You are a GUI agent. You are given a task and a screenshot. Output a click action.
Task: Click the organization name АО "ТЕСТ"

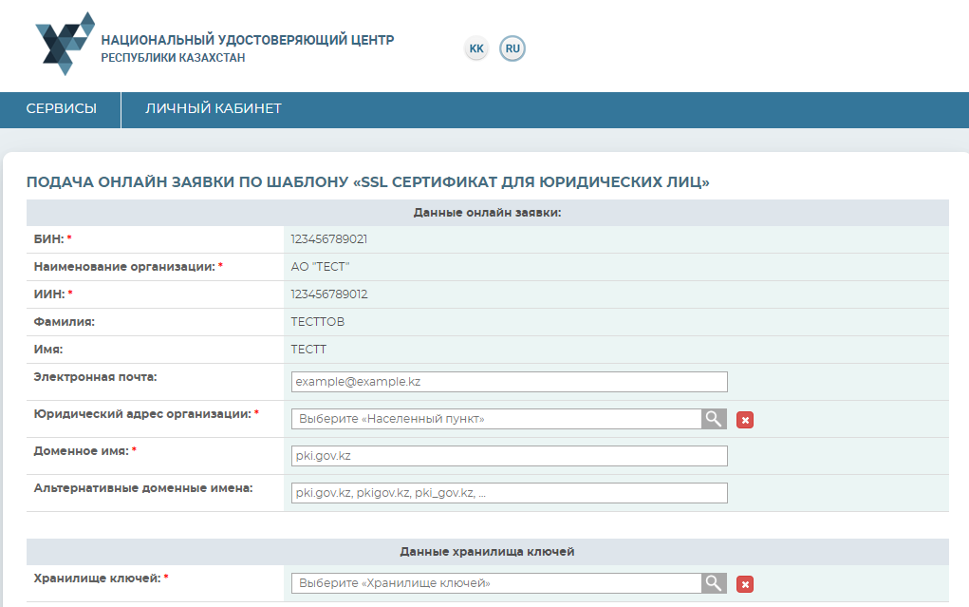coord(321,267)
